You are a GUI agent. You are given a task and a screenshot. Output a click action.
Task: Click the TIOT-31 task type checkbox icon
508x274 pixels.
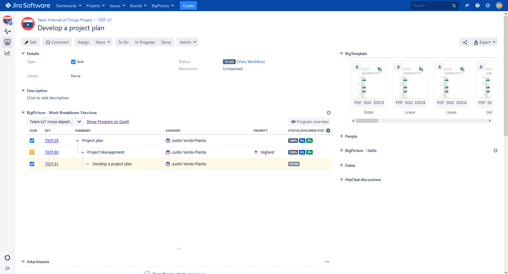coord(32,164)
